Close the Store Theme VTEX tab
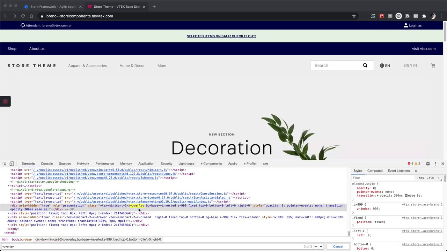This screenshot has width=447, height=251. pos(144,7)
